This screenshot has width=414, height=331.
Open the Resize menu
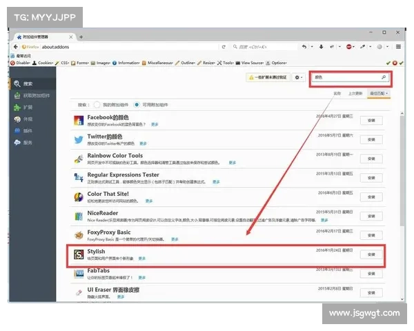tap(206, 63)
